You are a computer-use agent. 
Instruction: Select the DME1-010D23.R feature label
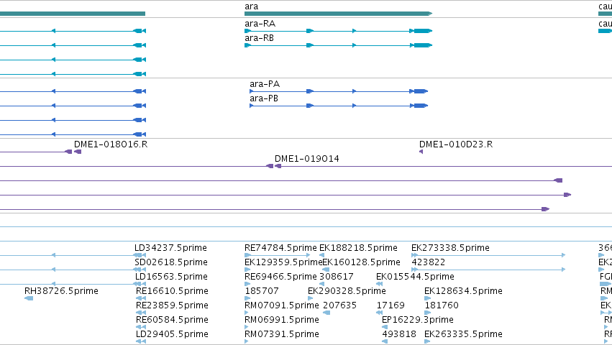[x=456, y=144]
